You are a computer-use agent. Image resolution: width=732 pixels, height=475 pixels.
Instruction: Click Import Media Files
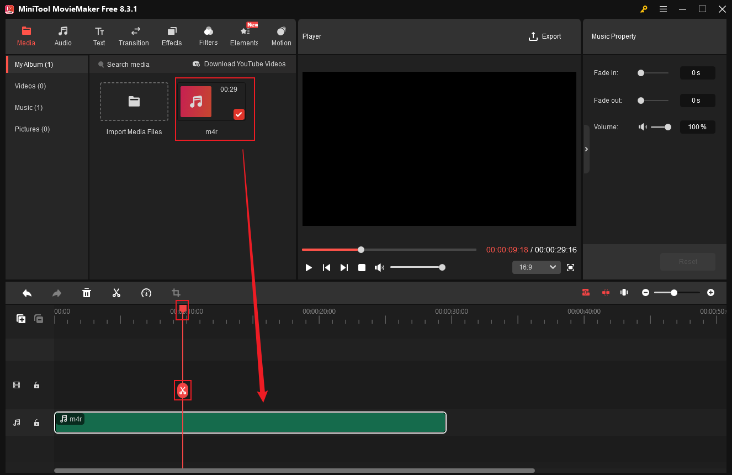[x=134, y=102]
